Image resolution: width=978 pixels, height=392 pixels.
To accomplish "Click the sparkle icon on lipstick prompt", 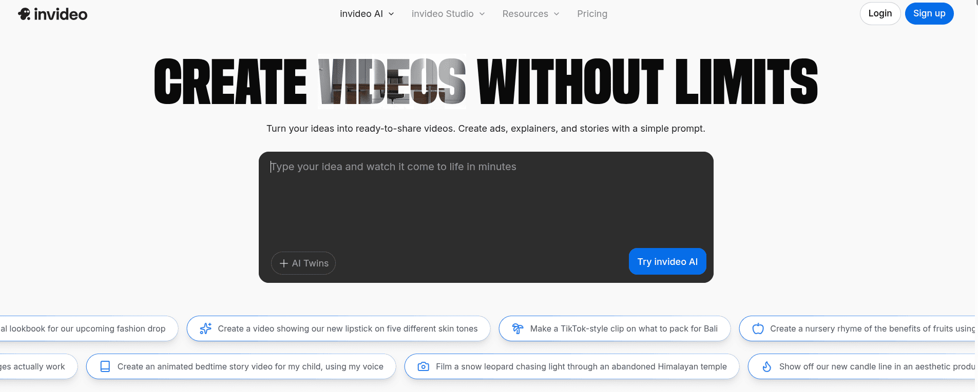I will click(x=205, y=328).
